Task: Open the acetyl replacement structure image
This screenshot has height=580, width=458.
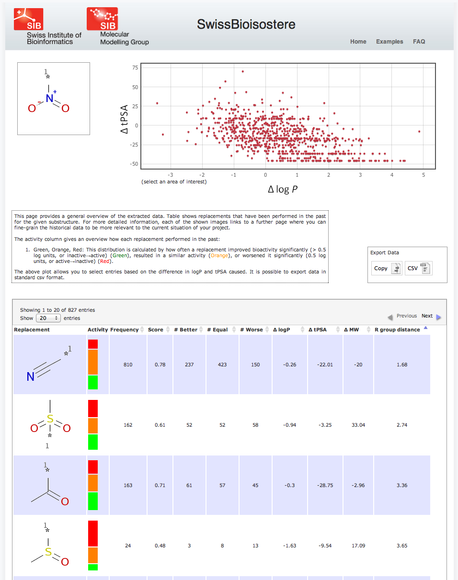Action: coord(50,485)
